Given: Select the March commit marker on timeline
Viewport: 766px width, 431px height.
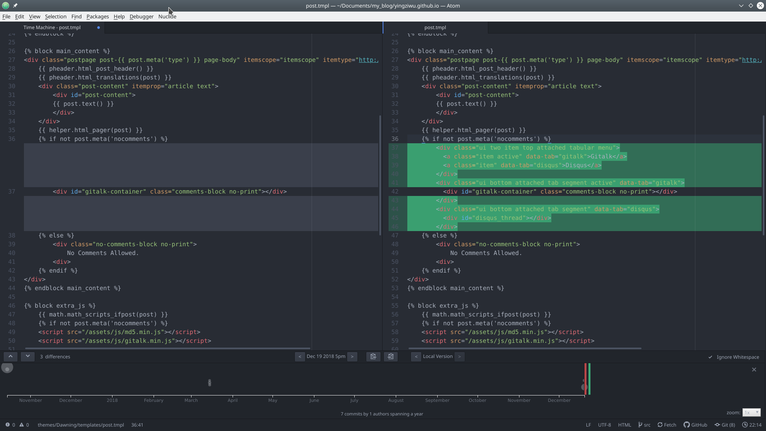Looking at the screenshot, I should (x=209, y=383).
